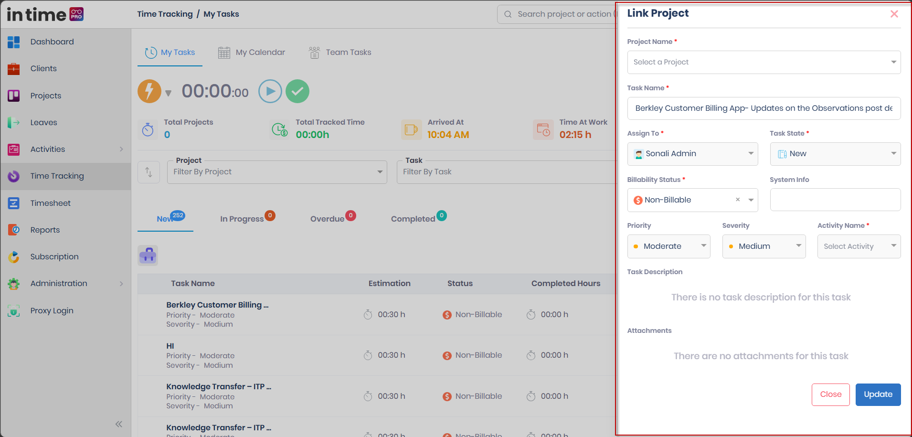The image size is (912, 437).
Task: Collapse the sidebar with double-chevron icon
Action: [118, 424]
